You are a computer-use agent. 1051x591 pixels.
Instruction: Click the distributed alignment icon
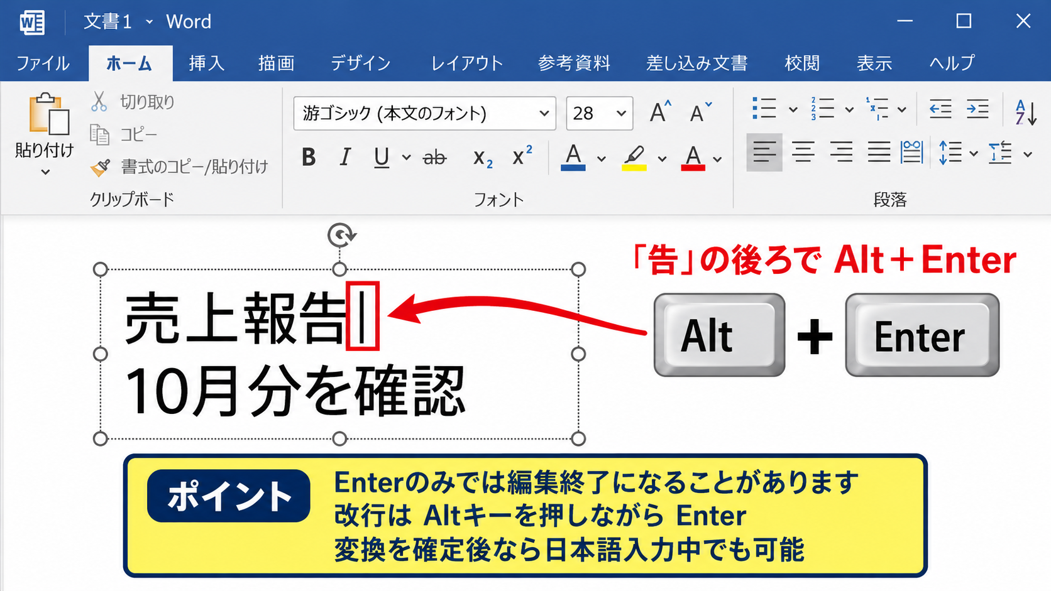coord(911,152)
